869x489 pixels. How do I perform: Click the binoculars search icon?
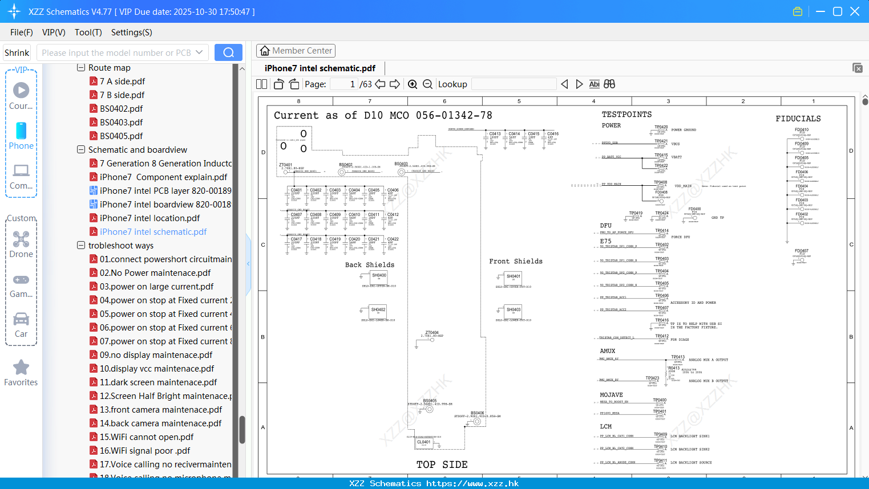(609, 84)
